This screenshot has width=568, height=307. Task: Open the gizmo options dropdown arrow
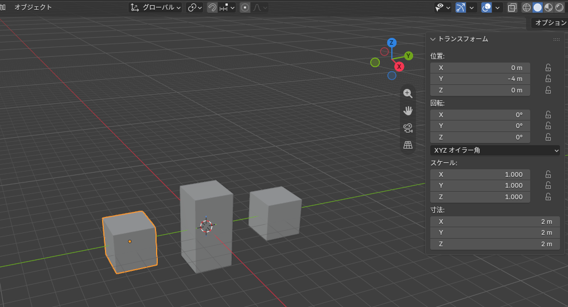[471, 7]
